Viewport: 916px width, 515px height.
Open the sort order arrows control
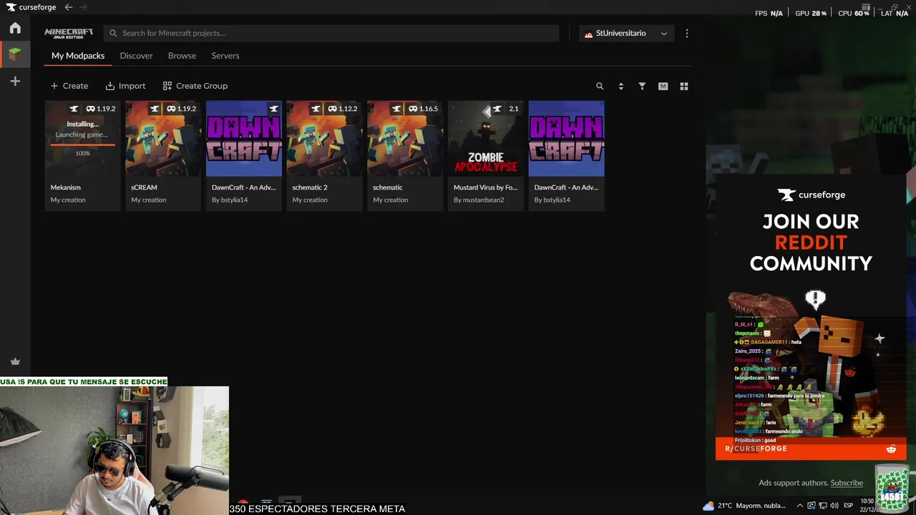tap(620, 86)
